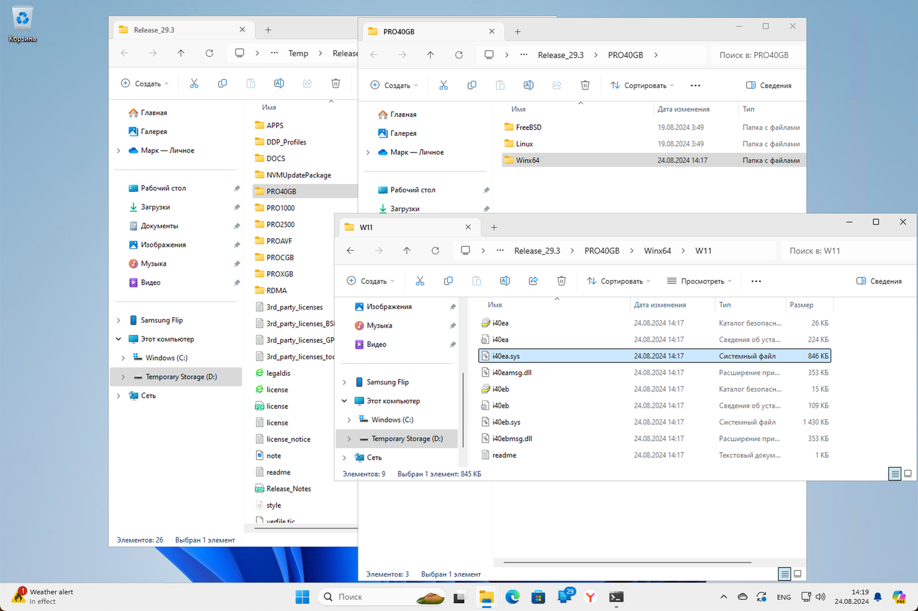The width and height of the screenshot is (918, 611).
Task: Switch W11 window to large icons view
Action: [x=908, y=474]
